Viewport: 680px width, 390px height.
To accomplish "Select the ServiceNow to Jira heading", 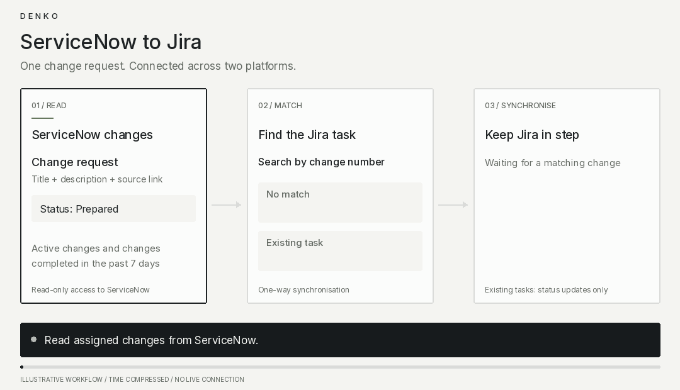I will [x=111, y=42].
